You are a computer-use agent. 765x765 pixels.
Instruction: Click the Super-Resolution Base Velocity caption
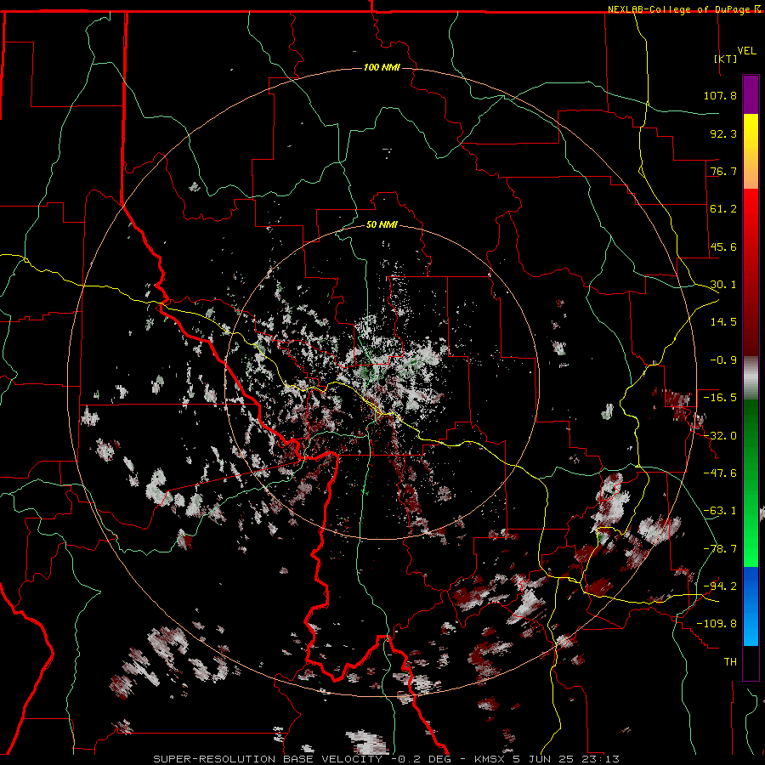pos(387,759)
